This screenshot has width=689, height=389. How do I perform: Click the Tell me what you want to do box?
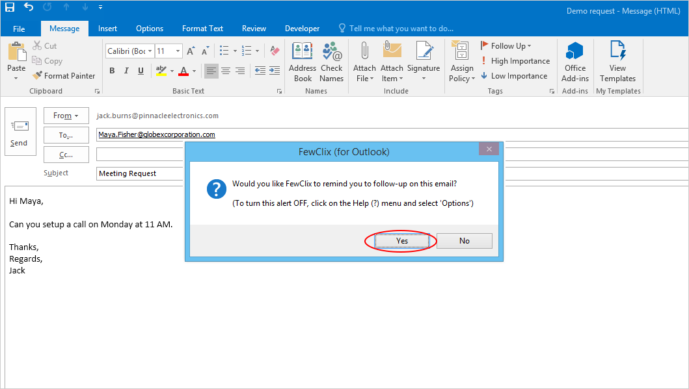click(396, 29)
